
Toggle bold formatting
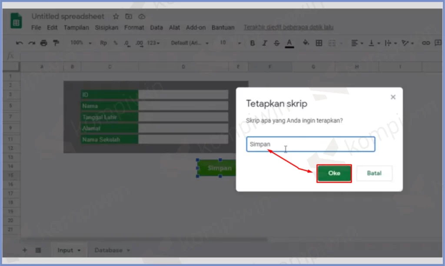click(x=252, y=43)
